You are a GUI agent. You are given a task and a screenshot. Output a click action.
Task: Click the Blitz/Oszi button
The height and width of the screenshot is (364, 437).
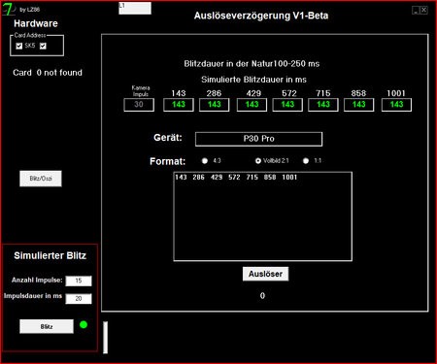pos(41,179)
